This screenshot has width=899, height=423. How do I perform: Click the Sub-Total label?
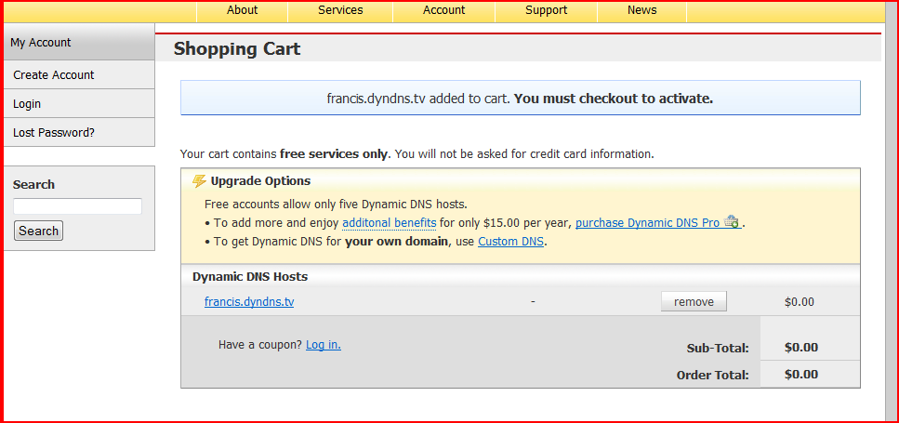718,348
